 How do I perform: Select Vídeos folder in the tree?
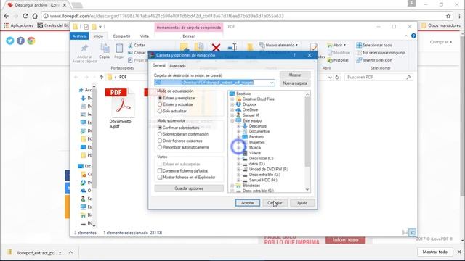[255, 153]
